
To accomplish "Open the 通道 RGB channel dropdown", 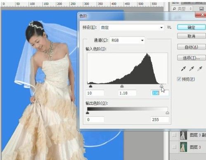I will point(127,40).
